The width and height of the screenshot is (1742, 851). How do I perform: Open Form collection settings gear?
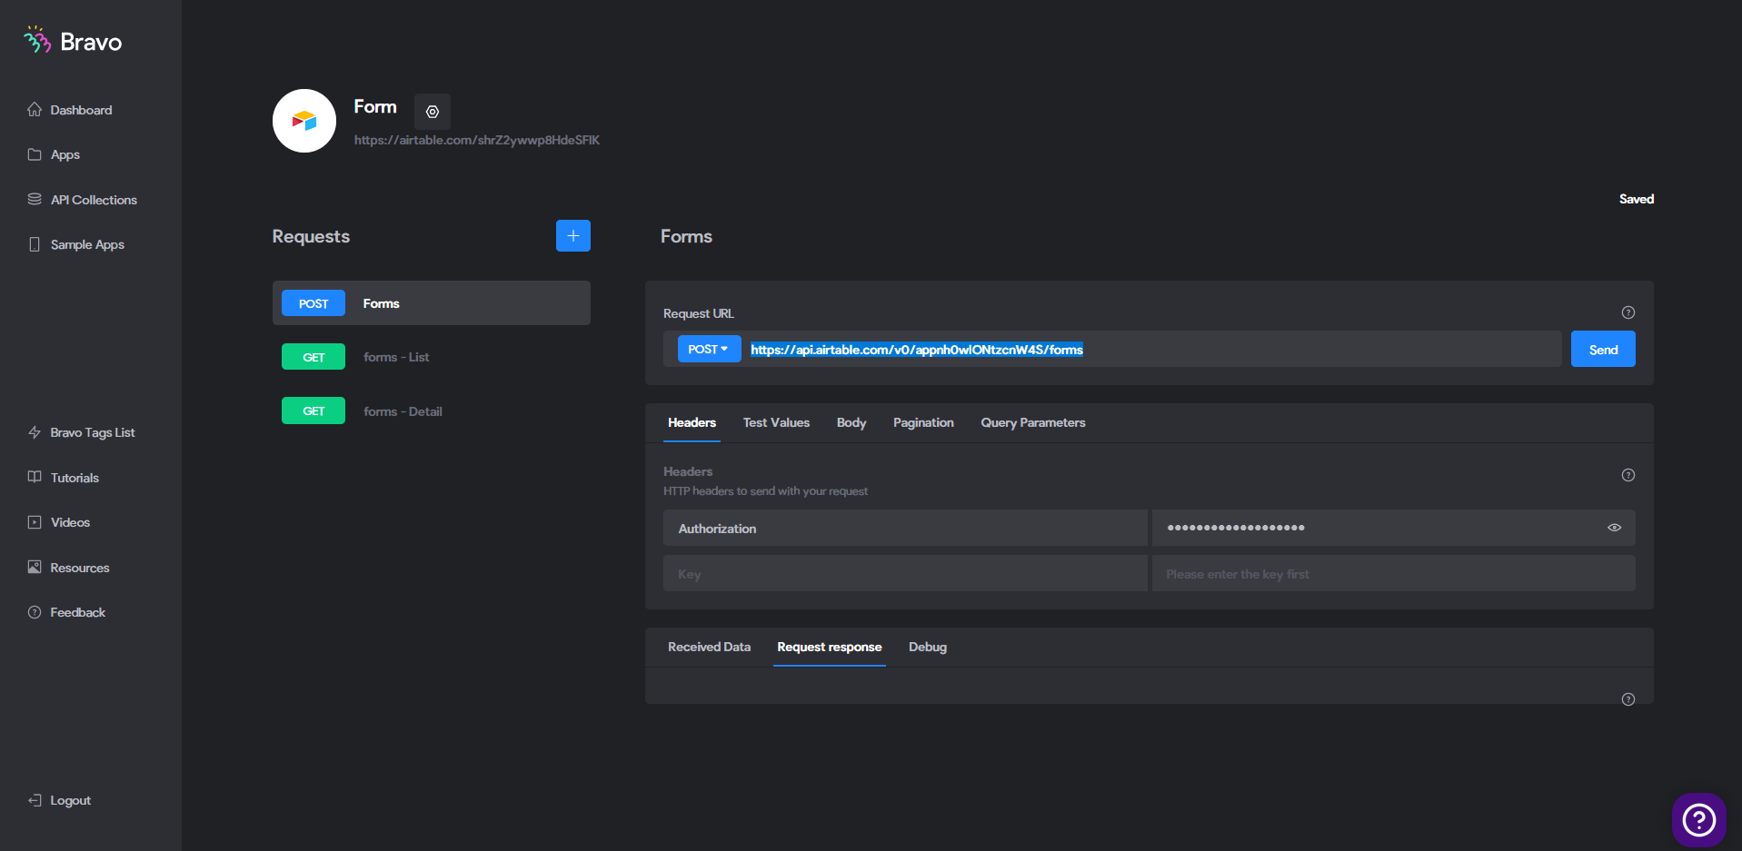[433, 112]
